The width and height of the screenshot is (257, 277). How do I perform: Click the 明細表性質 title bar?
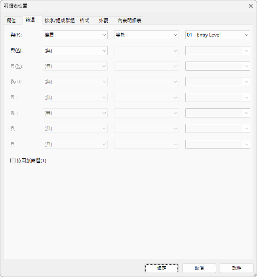coord(119,6)
